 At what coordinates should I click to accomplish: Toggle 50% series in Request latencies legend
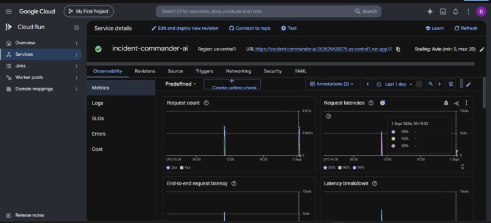[329, 168]
